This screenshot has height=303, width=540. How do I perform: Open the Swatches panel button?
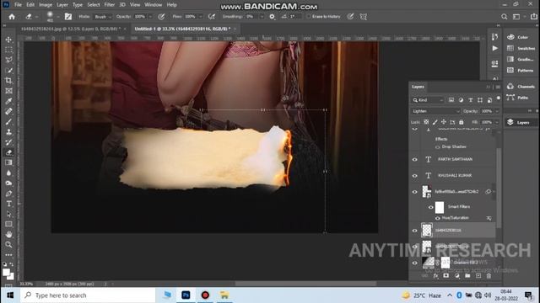[521, 49]
